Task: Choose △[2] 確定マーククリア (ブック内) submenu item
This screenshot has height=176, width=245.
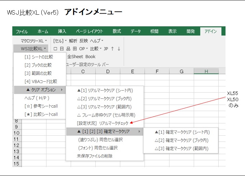Action: [x=181, y=140]
